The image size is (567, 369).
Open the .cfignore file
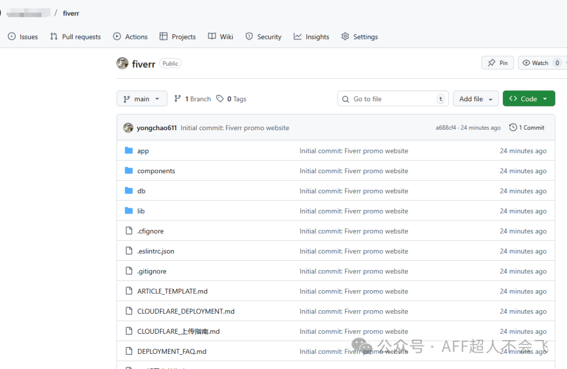point(150,231)
